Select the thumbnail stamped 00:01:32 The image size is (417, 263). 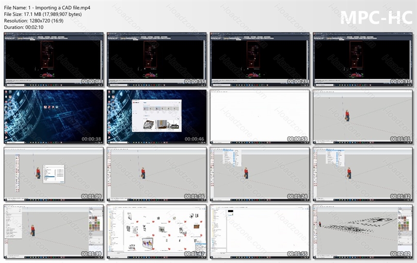[363, 174]
